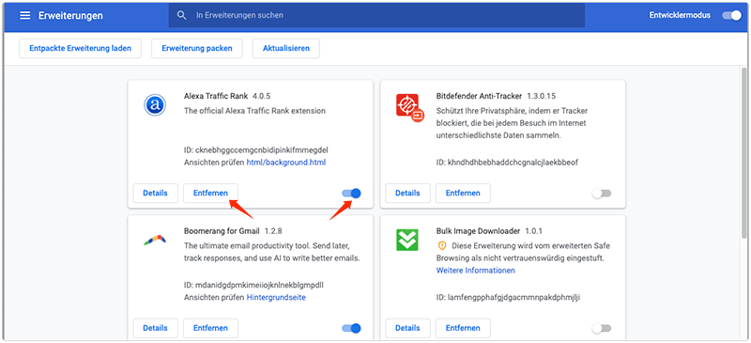Click the search magnifier icon
Viewport: 751px width, 343px height.
[181, 15]
